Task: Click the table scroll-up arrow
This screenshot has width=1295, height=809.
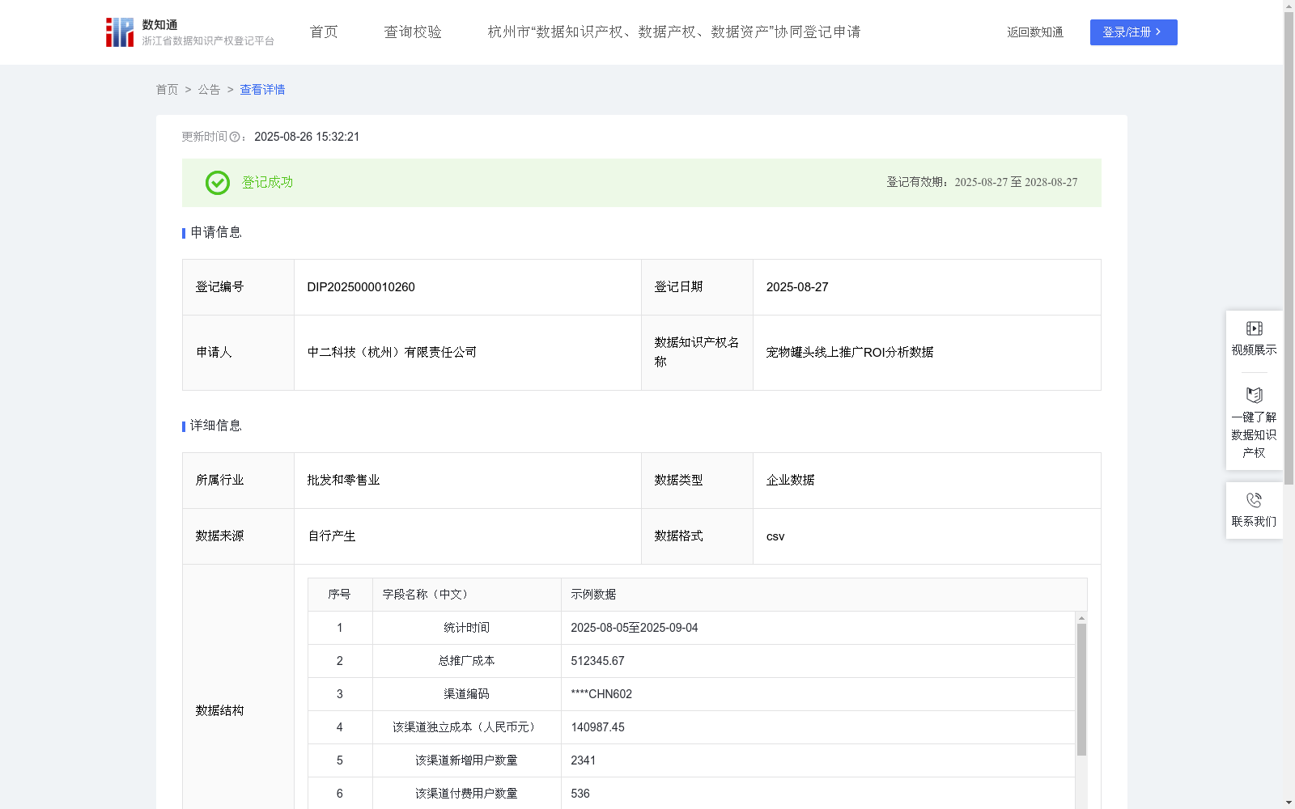Action: click(1081, 618)
